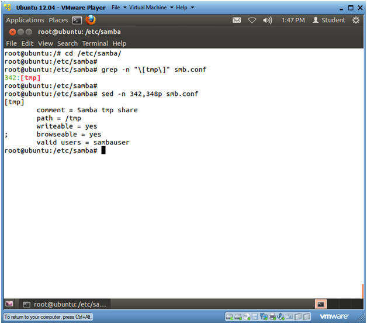Click the CD/DVD drive device icon
The image size is (367, 324).
(247, 317)
